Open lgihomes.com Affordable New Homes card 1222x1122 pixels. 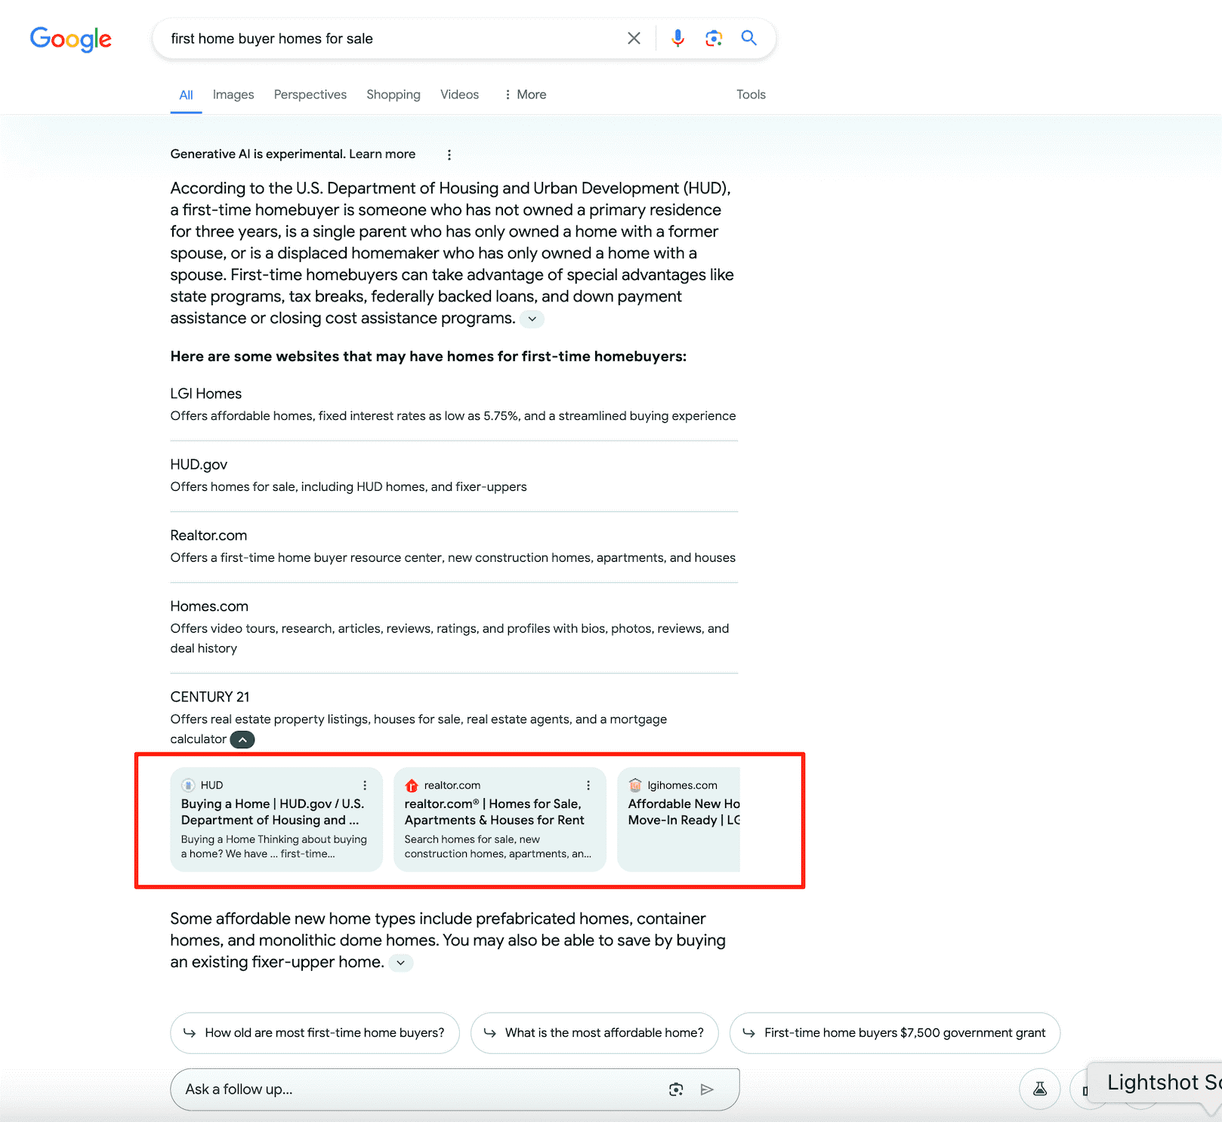(679, 820)
